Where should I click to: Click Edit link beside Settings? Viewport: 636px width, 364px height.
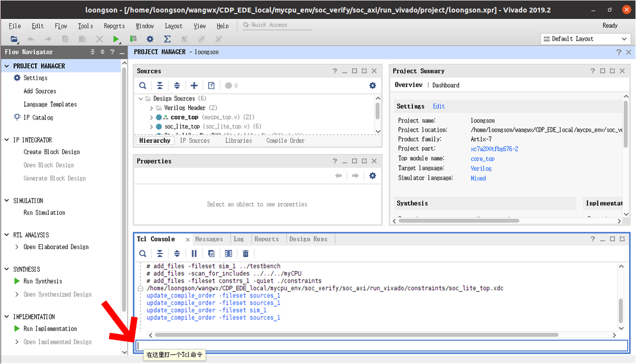tap(439, 106)
